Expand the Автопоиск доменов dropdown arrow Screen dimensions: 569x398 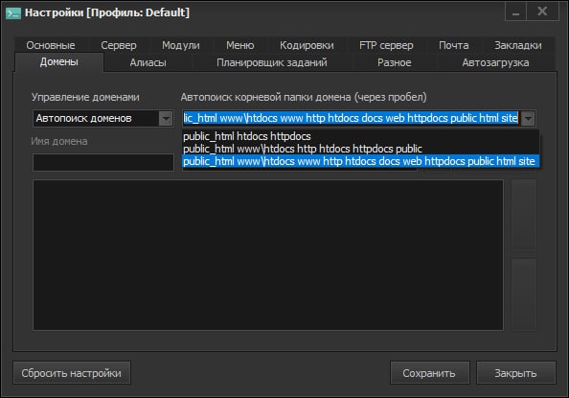(x=166, y=119)
